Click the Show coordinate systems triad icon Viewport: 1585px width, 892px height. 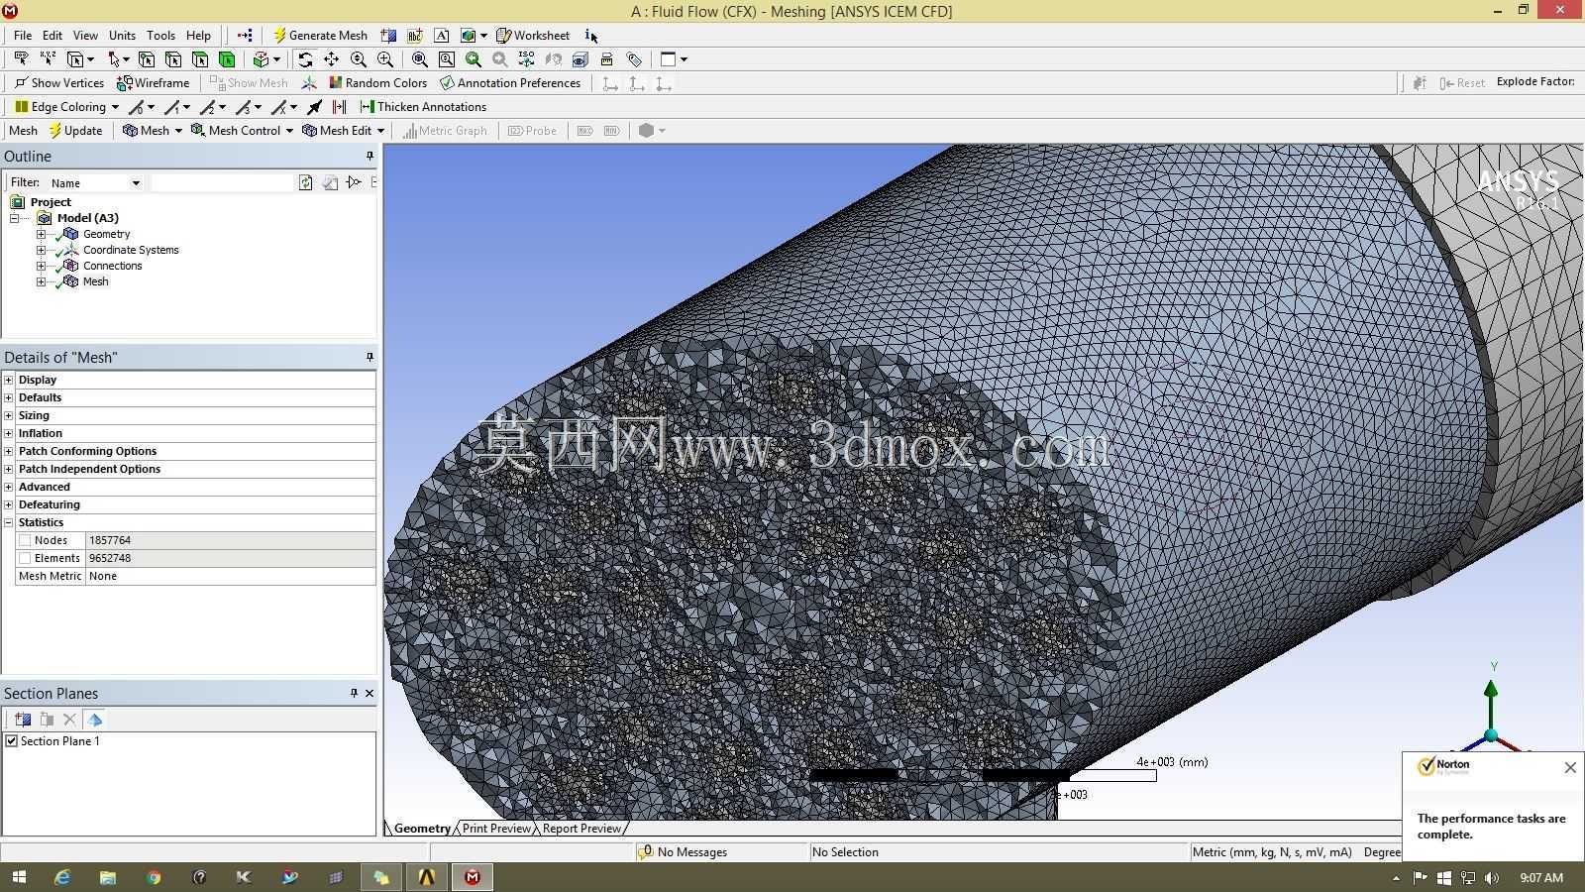tap(309, 83)
